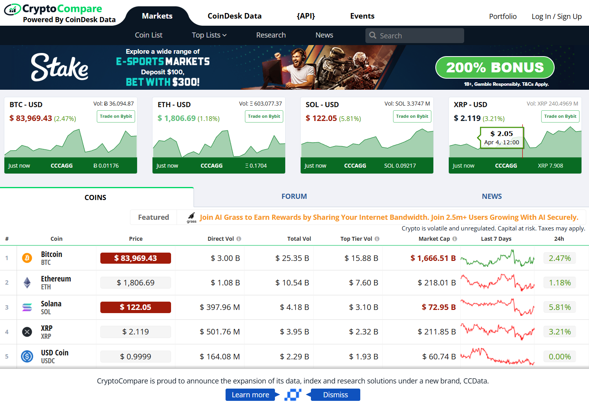Open the Markets tab
The image size is (589, 406).
pyautogui.click(x=157, y=16)
